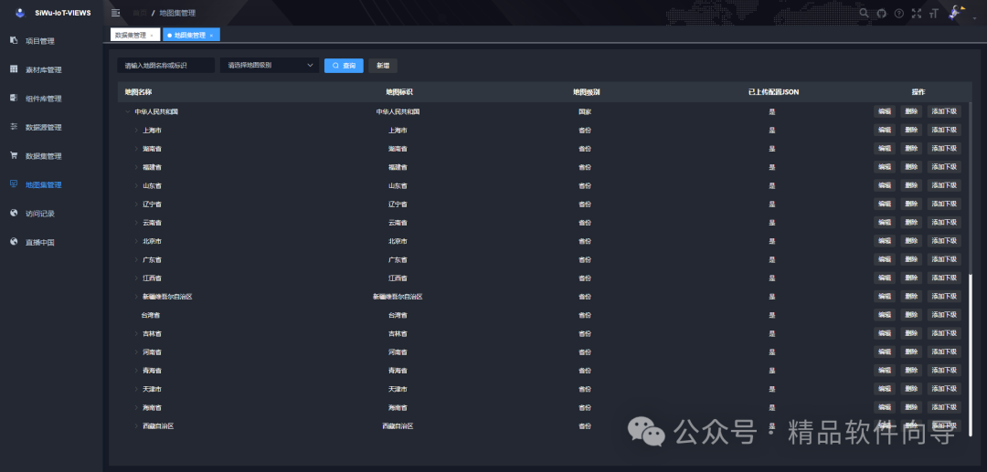This screenshot has width=987, height=472.
Task: Expand the 天津市 row
Action: 136,389
